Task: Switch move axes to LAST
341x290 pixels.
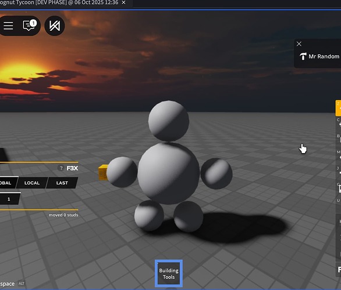Action: coord(62,183)
